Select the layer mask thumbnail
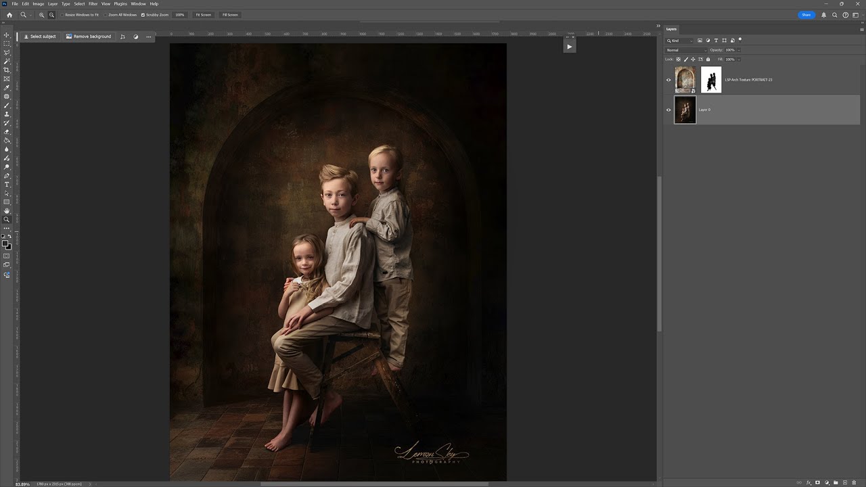The height and width of the screenshot is (487, 866). point(711,80)
